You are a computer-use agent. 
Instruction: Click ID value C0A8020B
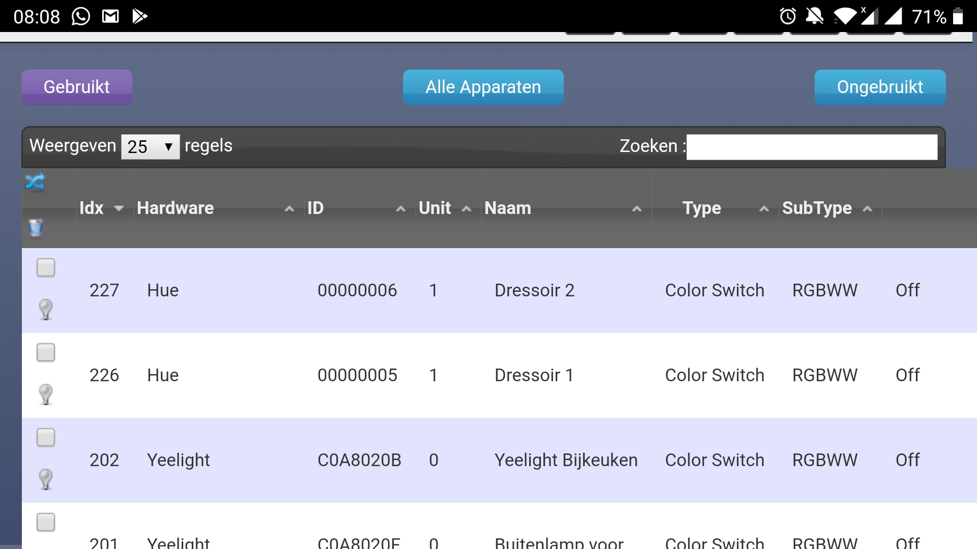[x=359, y=460]
